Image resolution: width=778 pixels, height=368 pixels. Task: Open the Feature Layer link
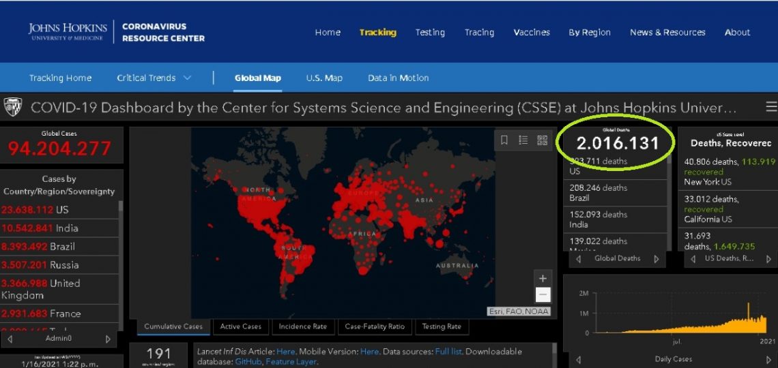click(x=291, y=362)
